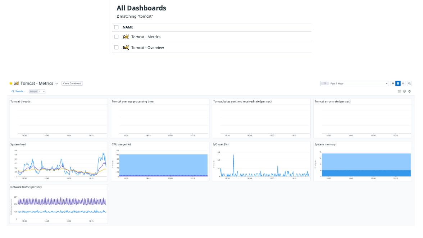The width and height of the screenshot is (423, 238).
Task: Pause live updating of the dashboard
Action: (x=398, y=83)
